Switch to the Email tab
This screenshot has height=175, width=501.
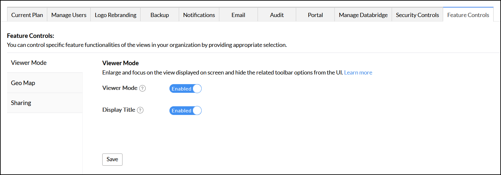tap(238, 15)
